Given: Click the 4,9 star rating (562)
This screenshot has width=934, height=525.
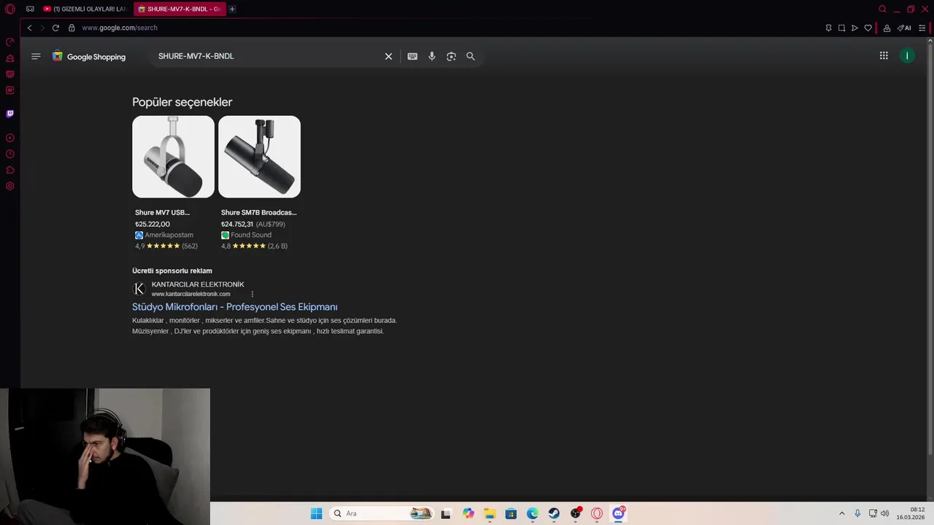Looking at the screenshot, I should pyautogui.click(x=166, y=246).
